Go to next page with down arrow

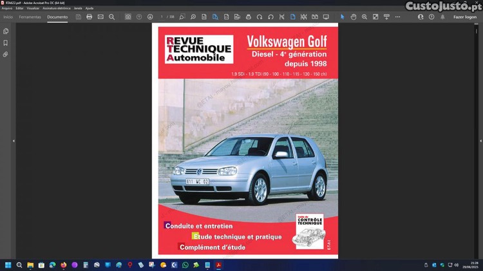pyautogui.click(x=150, y=17)
